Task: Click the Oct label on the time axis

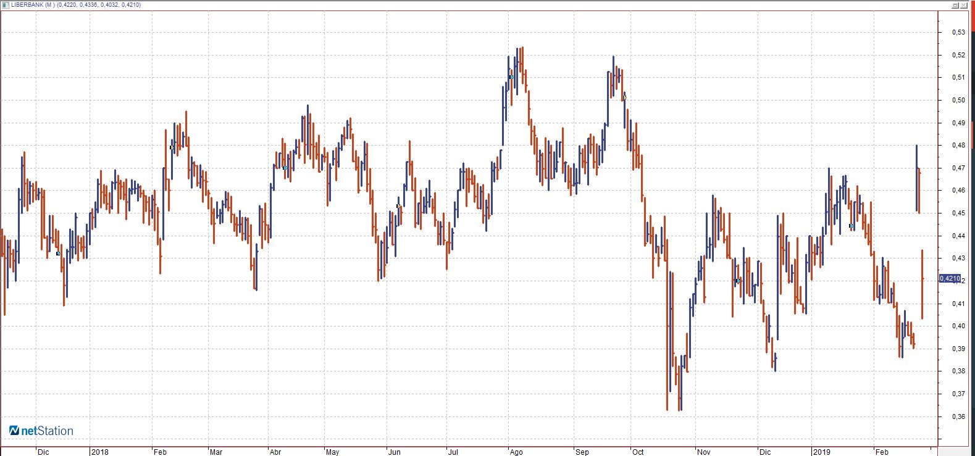Action: [x=638, y=452]
